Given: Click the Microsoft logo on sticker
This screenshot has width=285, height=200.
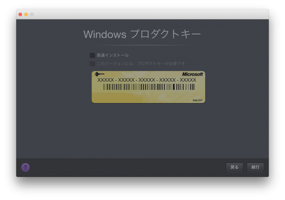Looking at the screenshot, I should tap(192, 74).
